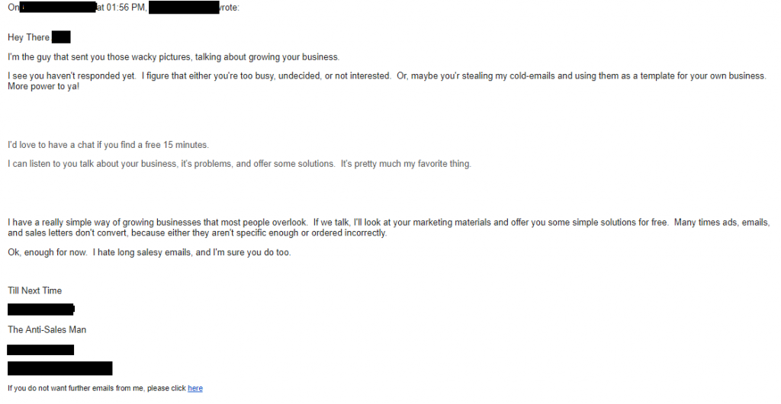Click the redacted date after "On"
The height and width of the screenshot is (404, 781).
(x=58, y=8)
